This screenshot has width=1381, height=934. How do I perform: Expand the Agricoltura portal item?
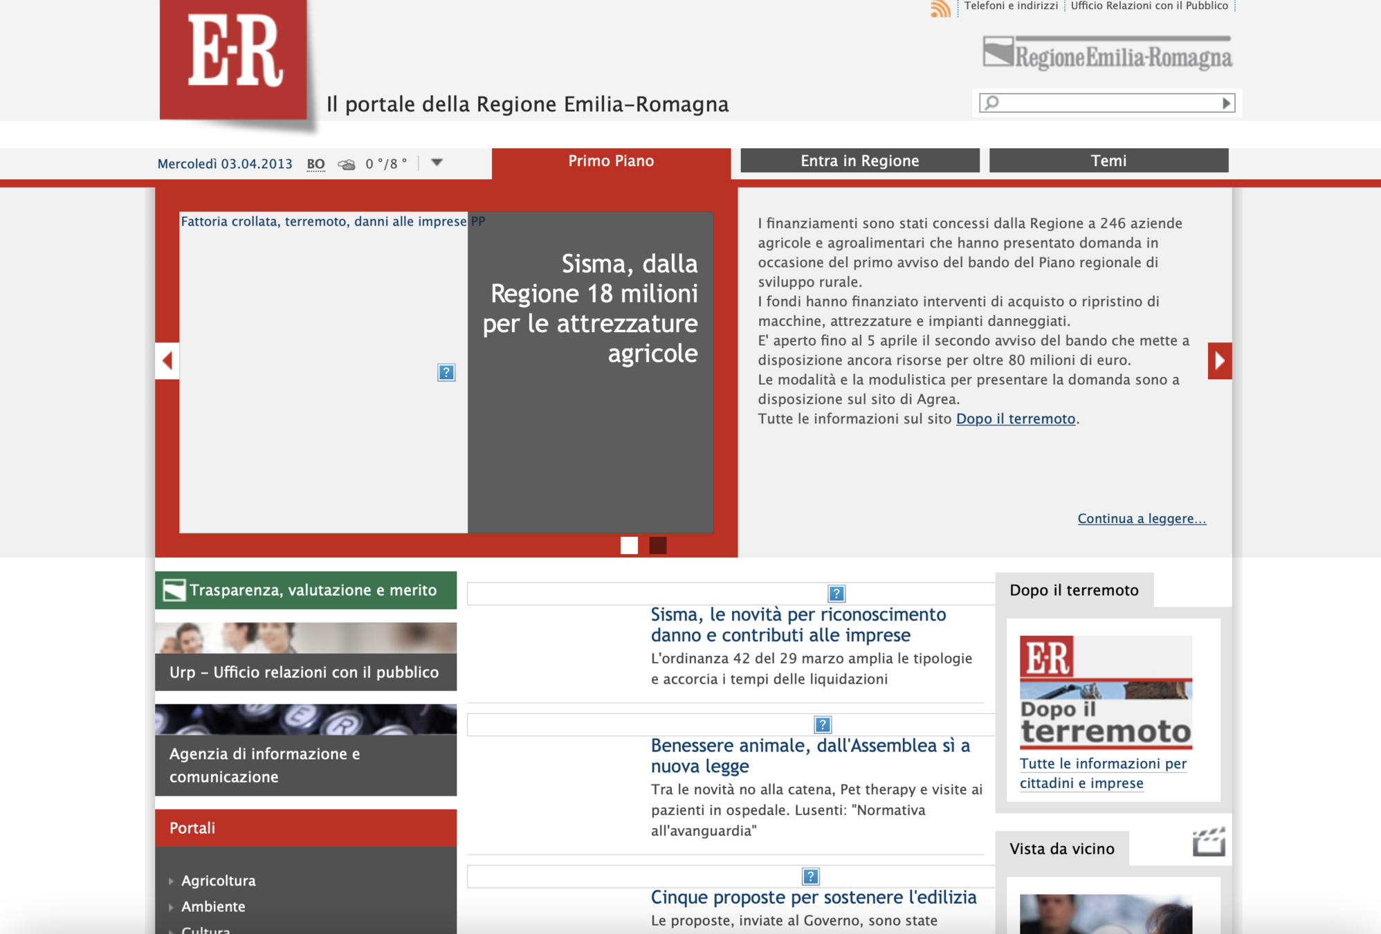point(218,881)
